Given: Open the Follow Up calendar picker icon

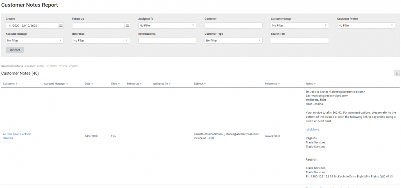Looking at the screenshot, I should (127, 25).
